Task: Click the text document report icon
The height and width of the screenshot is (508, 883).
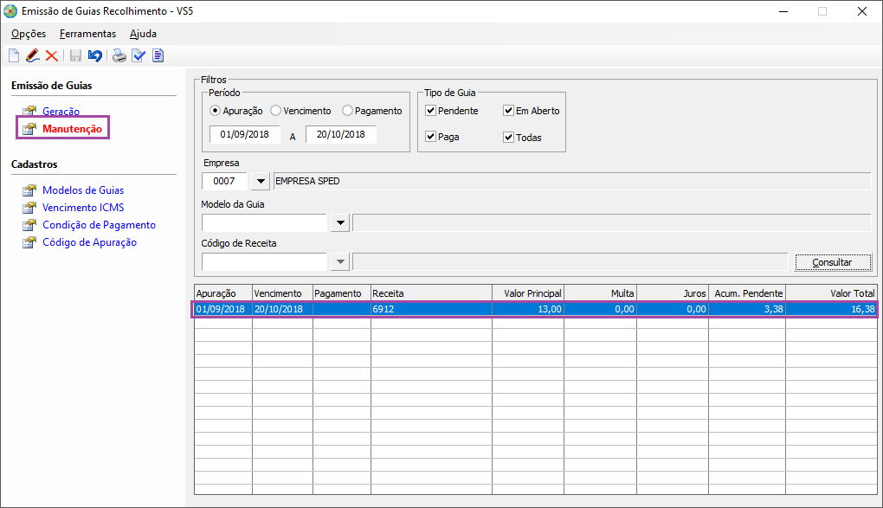Action: pyautogui.click(x=158, y=55)
